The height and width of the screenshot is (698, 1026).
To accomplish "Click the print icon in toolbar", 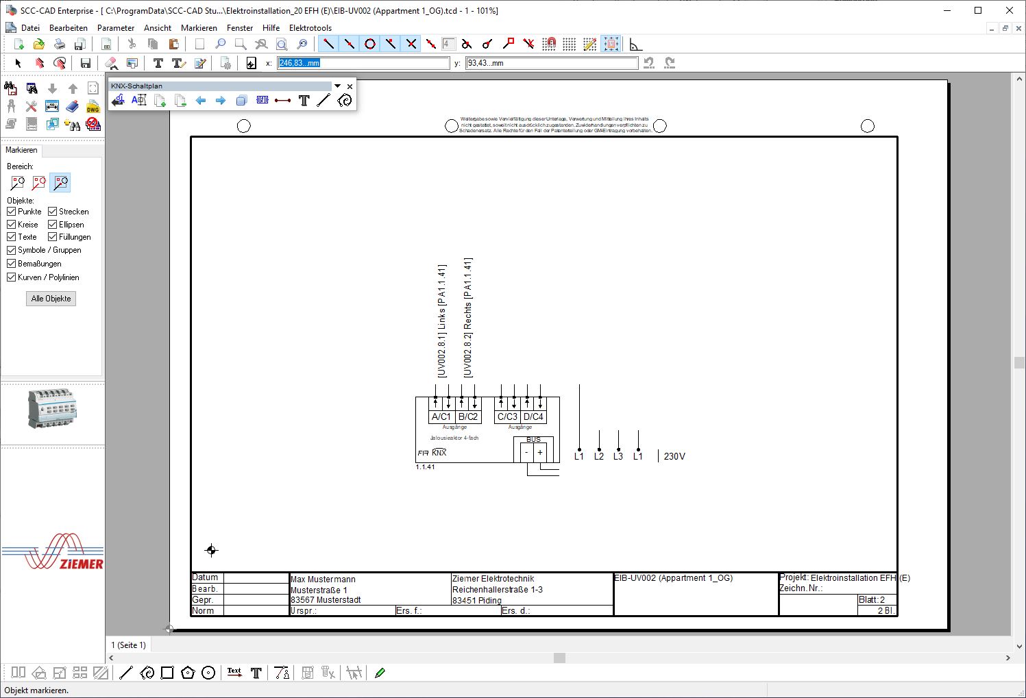I will (60, 44).
